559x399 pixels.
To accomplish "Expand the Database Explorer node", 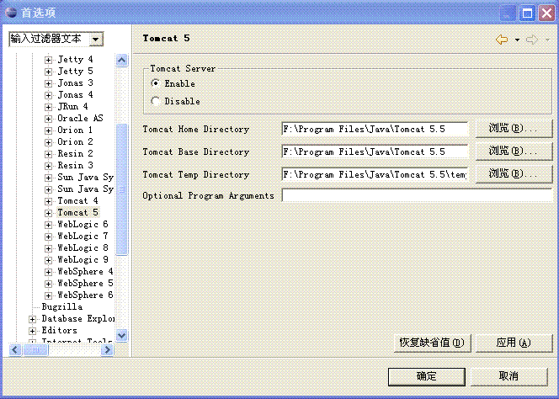I will (32, 319).
